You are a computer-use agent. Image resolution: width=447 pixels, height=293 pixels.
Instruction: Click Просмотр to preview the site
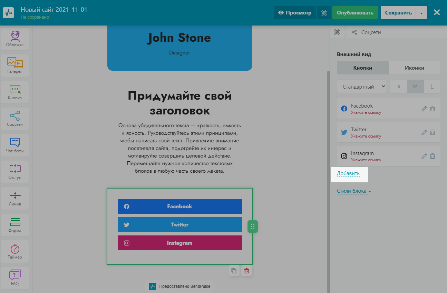(x=295, y=13)
